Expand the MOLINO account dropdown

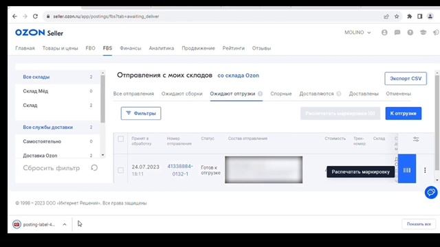357,32
